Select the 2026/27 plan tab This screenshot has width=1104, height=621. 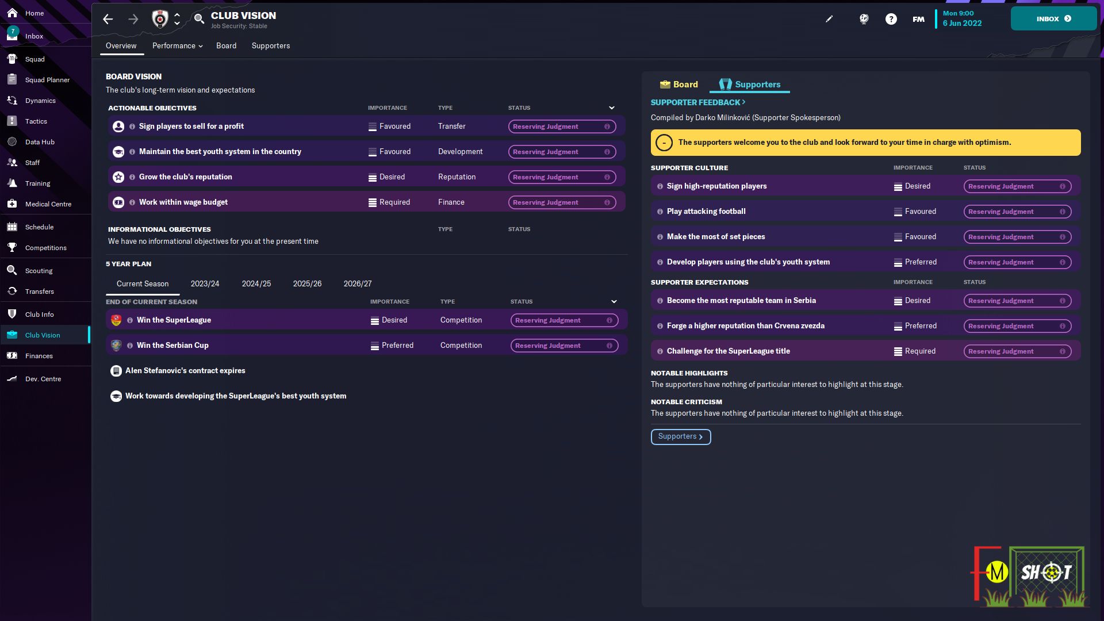(x=358, y=284)
